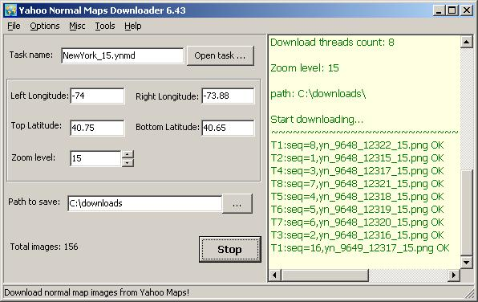
Task: Click the log vertical scrollbar thumb
Action: click(x=467, y=213)
